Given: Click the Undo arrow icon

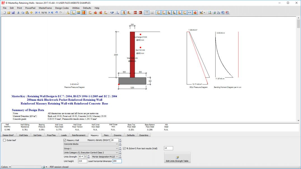Looking at the screenshot, I should pos(57,13).
